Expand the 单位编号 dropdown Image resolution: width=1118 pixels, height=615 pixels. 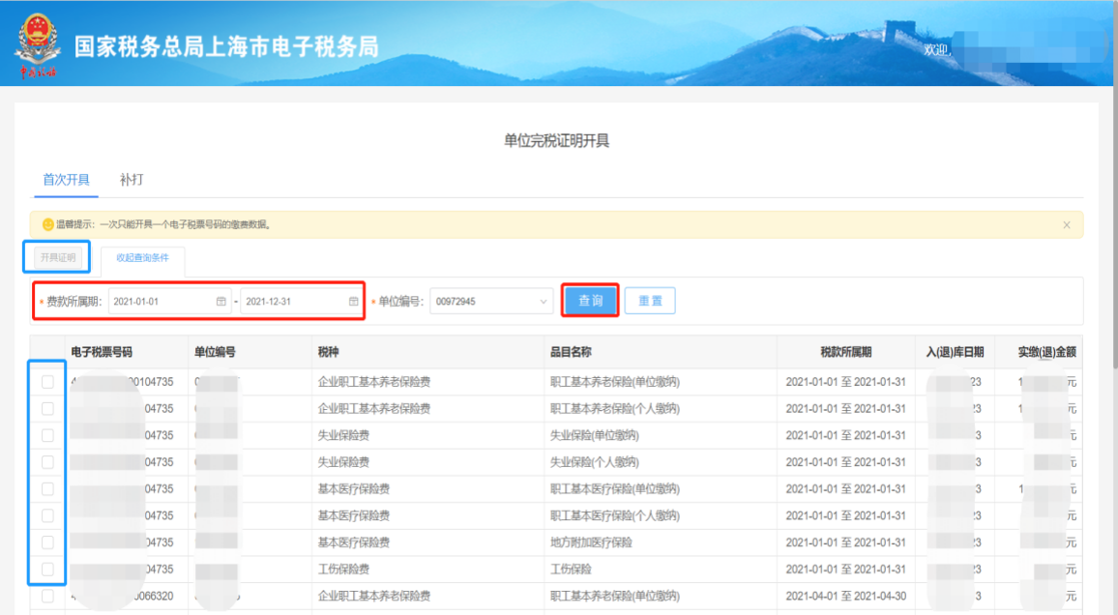pyautogui.click(x=543, y=302)
